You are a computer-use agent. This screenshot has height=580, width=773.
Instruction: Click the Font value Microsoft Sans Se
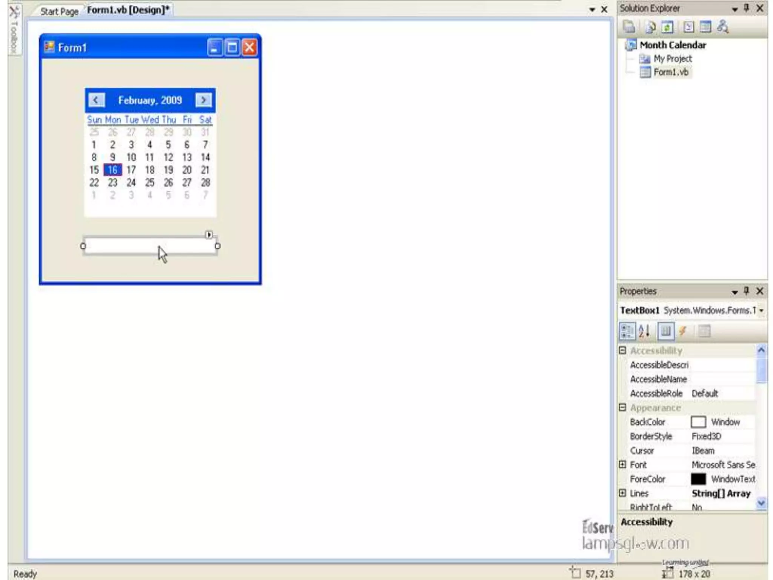click(723, 464)
